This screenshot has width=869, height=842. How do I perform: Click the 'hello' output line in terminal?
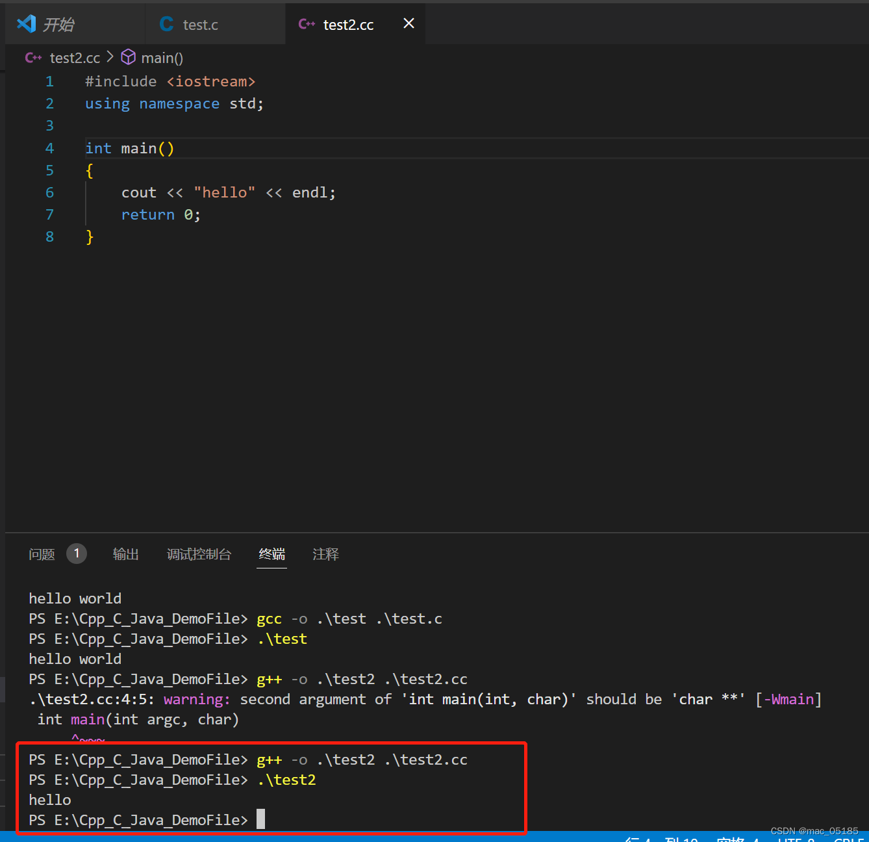(x=50, y=800)
